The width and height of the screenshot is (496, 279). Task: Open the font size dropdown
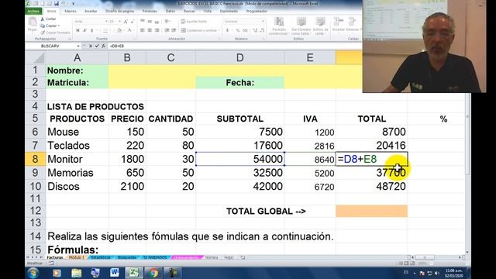[x=119, y=21]
